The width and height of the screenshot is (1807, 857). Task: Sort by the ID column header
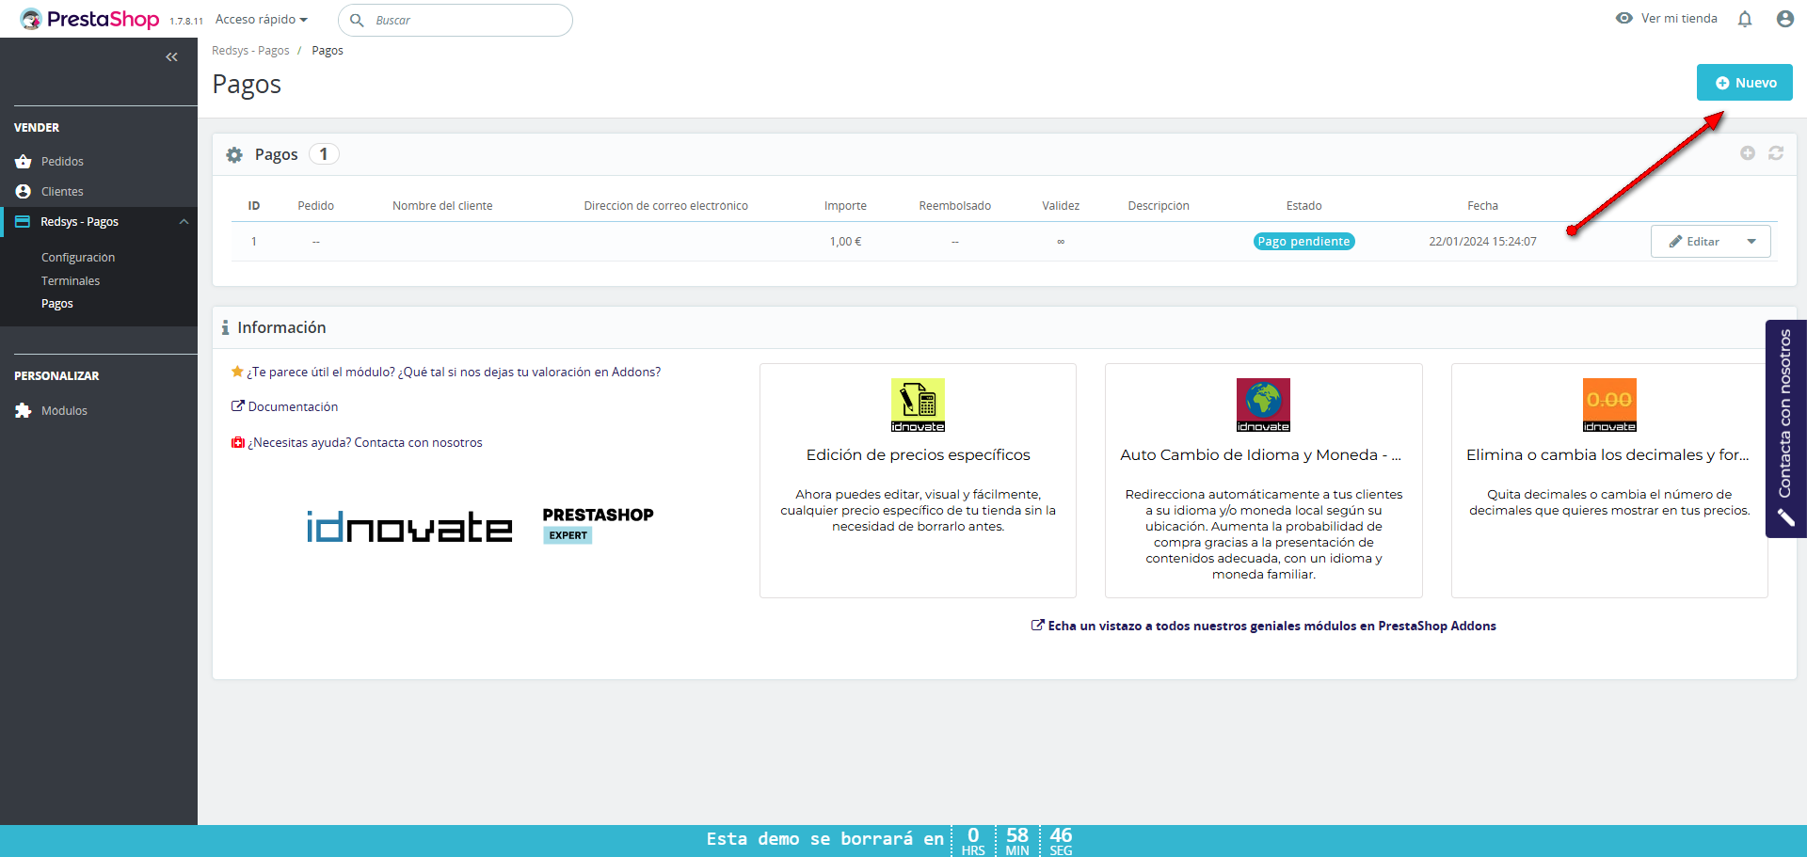254,206
